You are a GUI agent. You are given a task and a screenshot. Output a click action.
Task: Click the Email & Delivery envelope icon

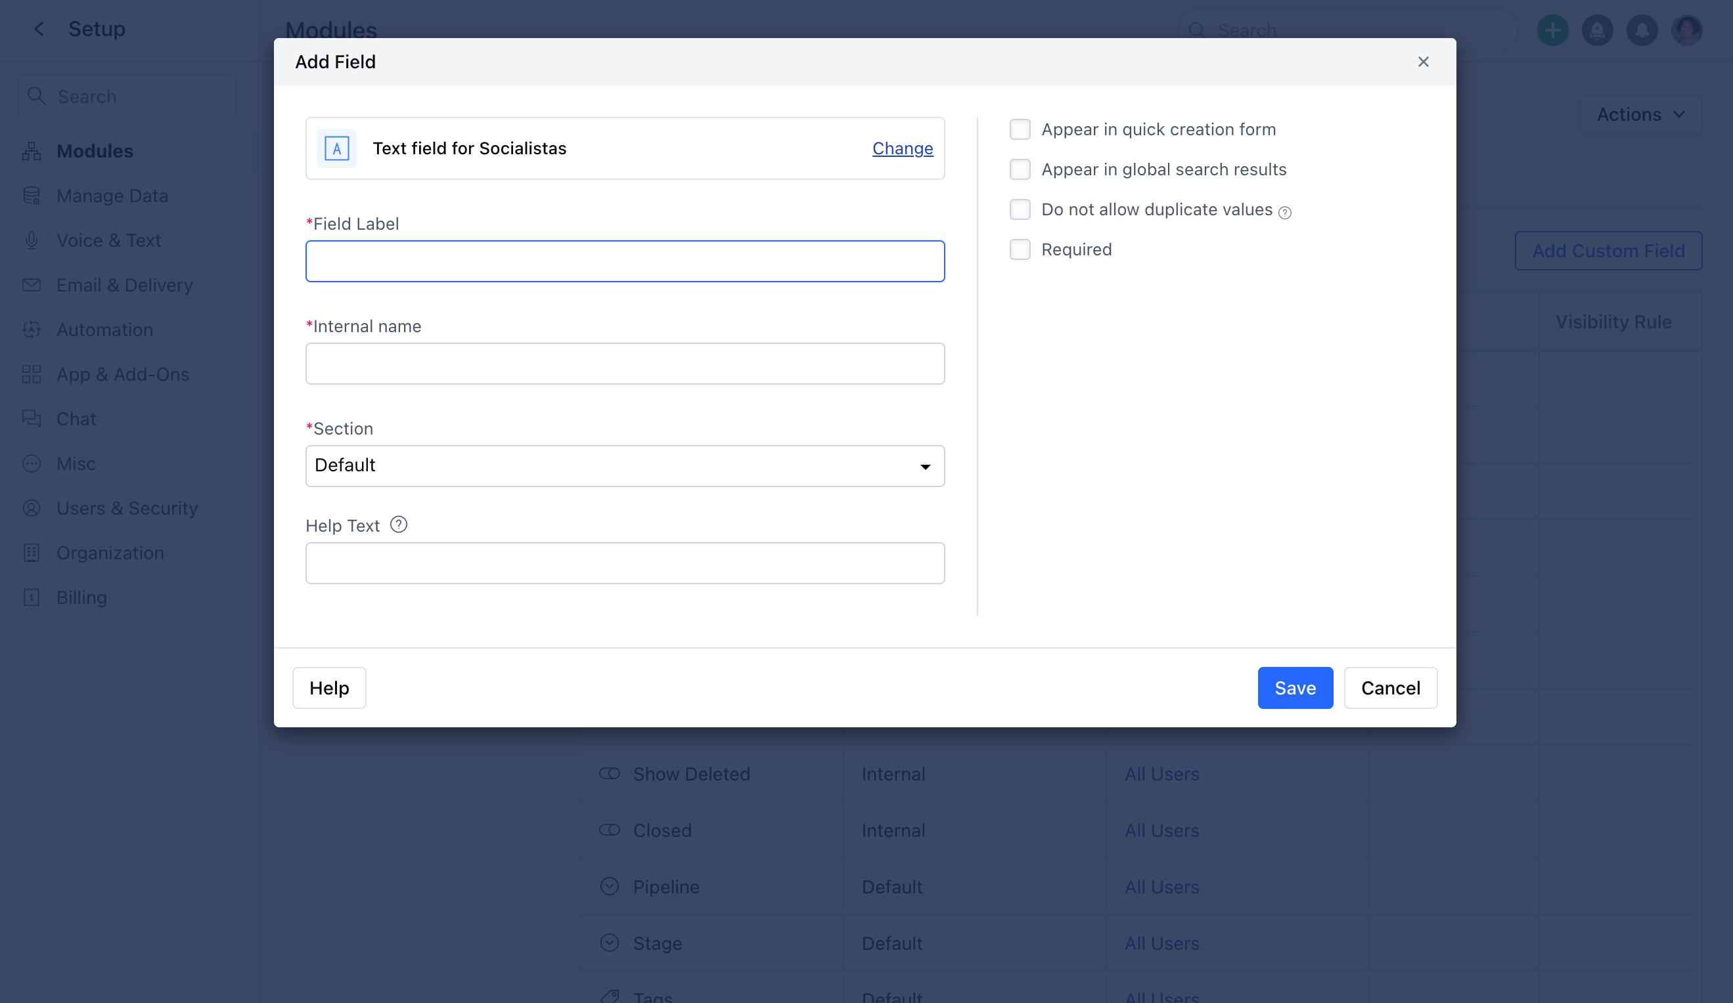tap(32, 285)
